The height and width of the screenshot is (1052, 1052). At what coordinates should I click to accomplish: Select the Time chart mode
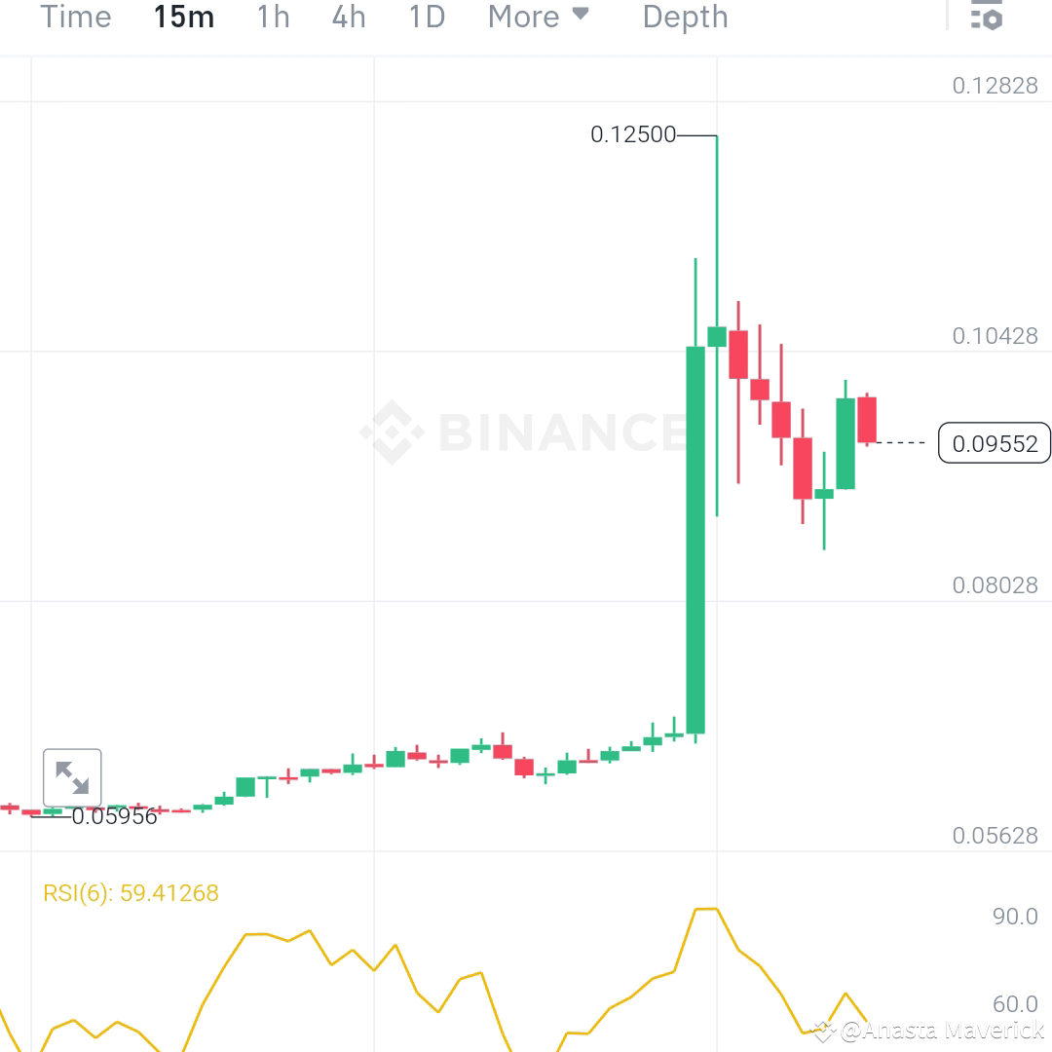75,16
